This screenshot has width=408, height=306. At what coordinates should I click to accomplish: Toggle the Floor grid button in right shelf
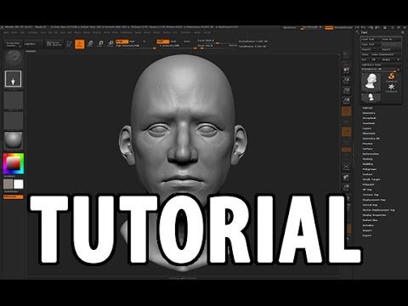pos(346,122)
